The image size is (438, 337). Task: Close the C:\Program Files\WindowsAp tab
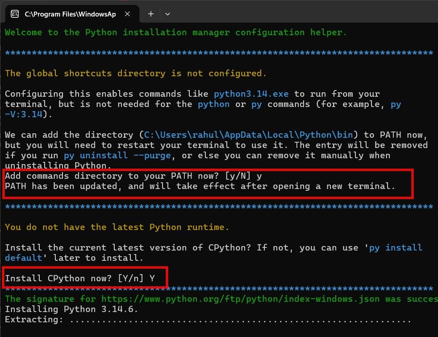click(x=127, y=14)
